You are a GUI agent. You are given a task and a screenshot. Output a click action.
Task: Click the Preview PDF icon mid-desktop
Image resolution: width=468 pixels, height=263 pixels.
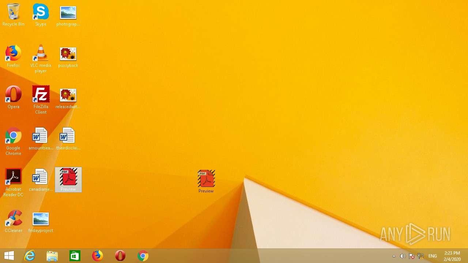tap(206, 181)
